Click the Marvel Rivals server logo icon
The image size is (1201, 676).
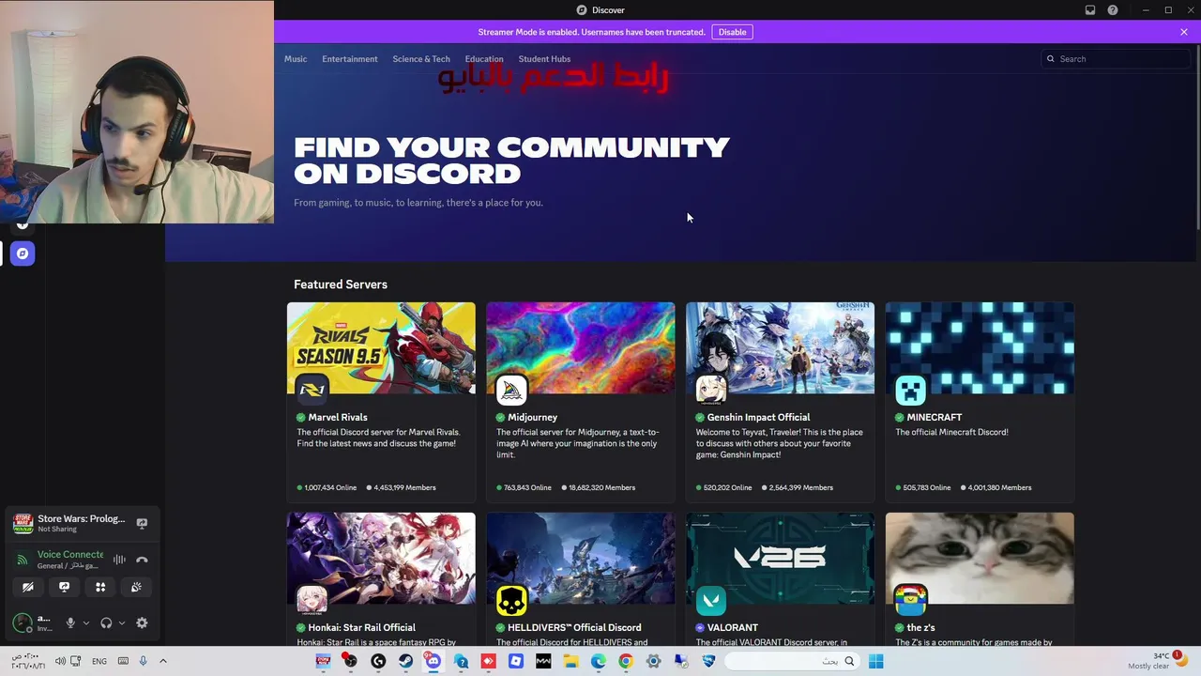click(312, 390)
